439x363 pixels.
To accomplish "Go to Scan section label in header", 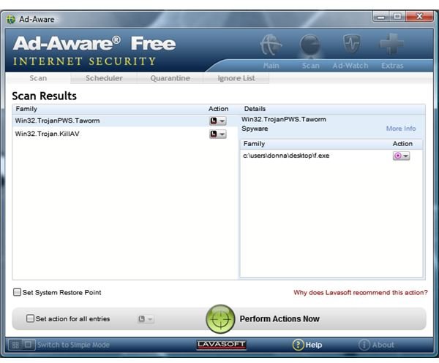I will point(310,66).
